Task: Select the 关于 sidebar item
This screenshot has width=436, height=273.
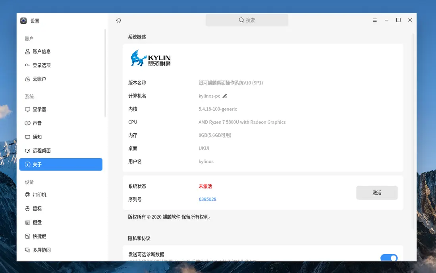Action: pos(61,164)
